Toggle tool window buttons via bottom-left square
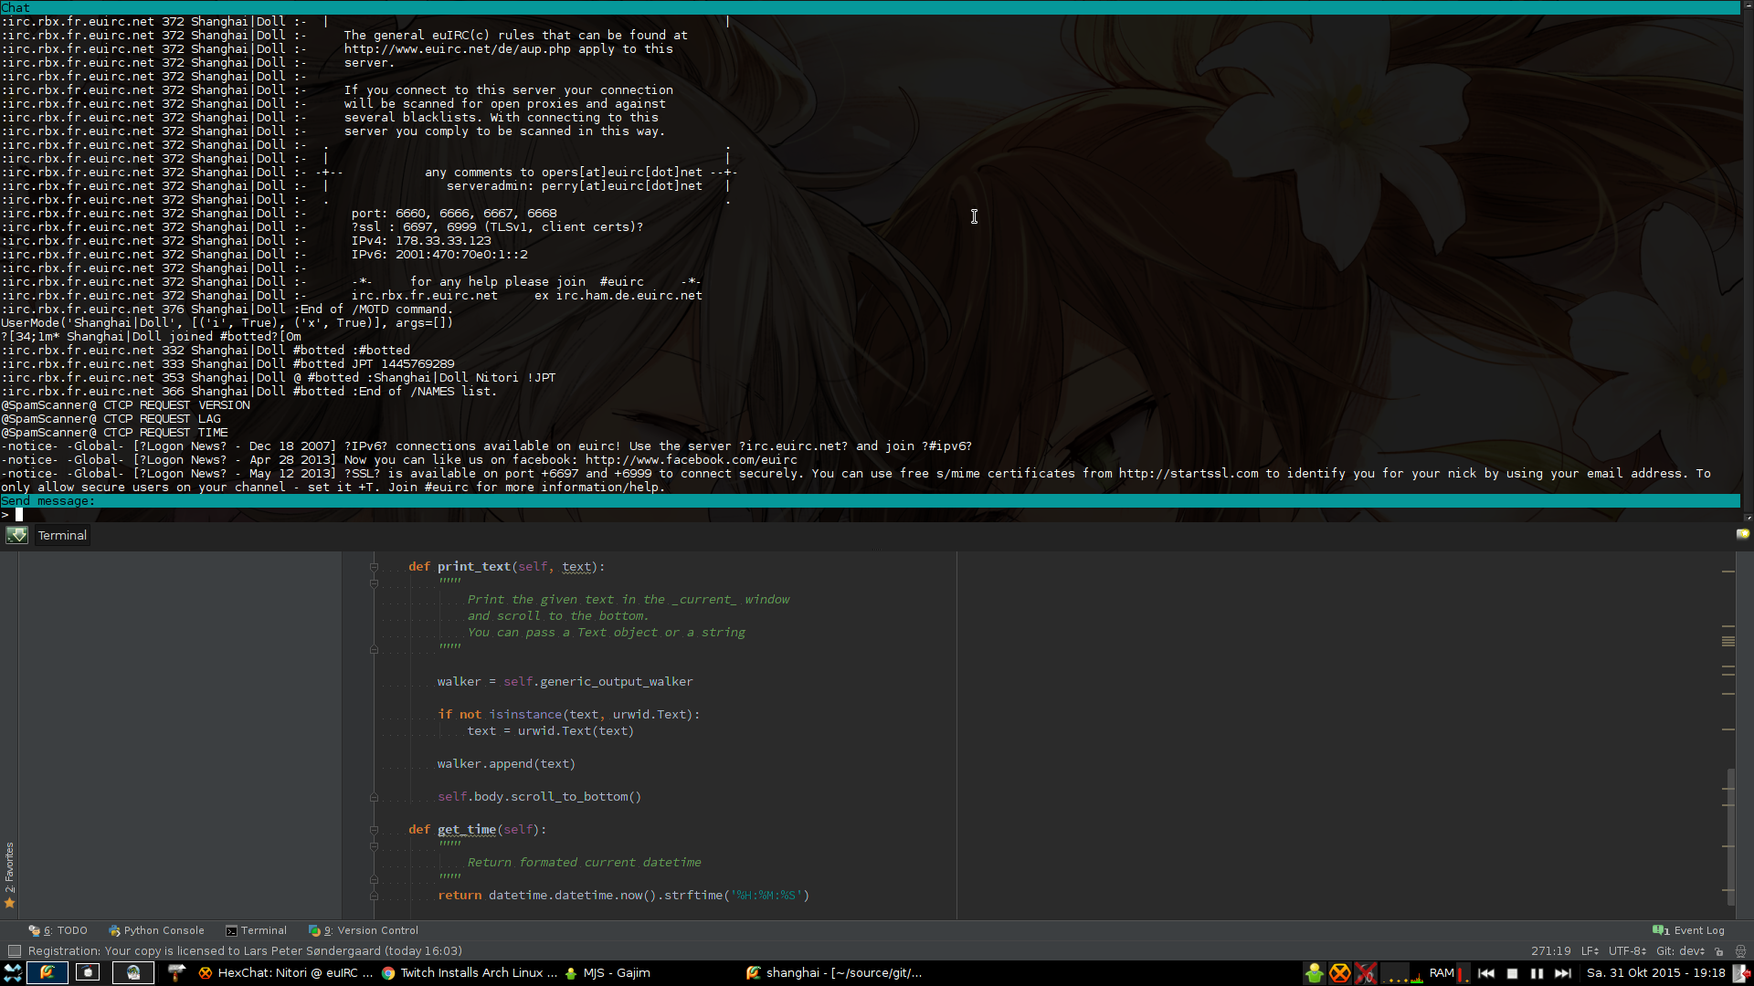 click(x=14, y=950)
